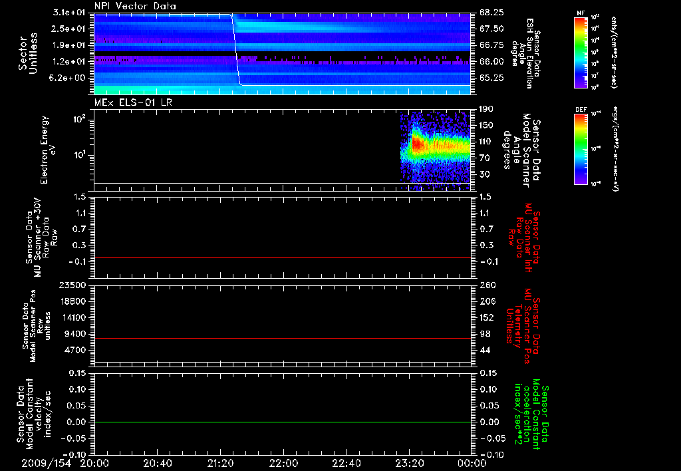
Task: Click the NF color scale bar
Action: (579, 53)
